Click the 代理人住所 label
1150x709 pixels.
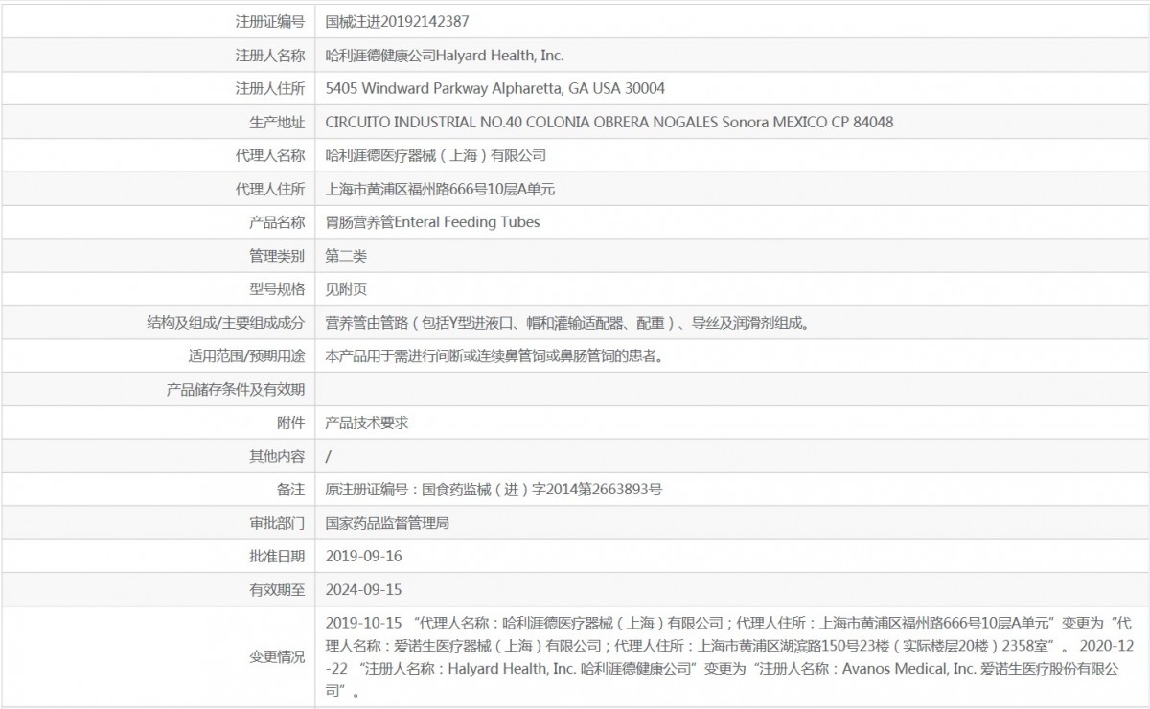click(270, 189)
